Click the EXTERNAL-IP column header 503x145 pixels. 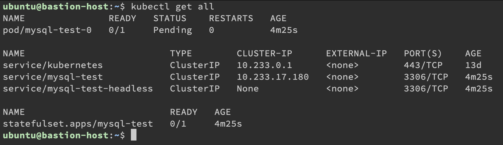tap(356, 54)
